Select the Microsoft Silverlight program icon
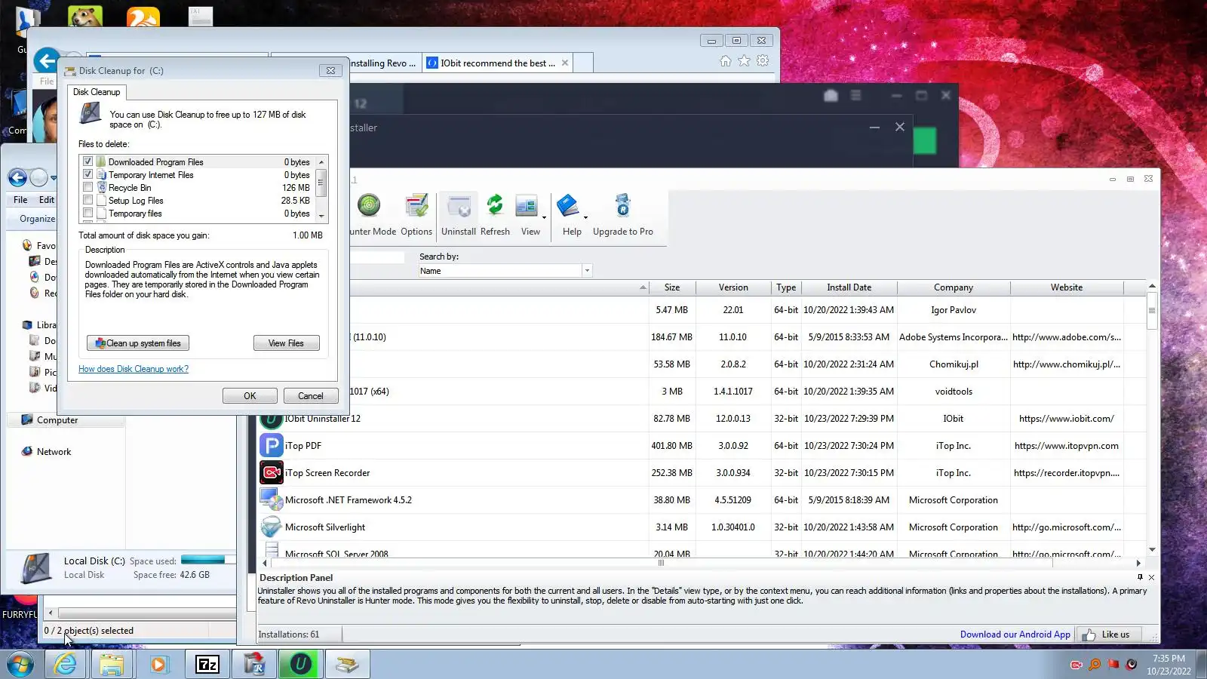The image size is (1207, 679). pos(271,527)
